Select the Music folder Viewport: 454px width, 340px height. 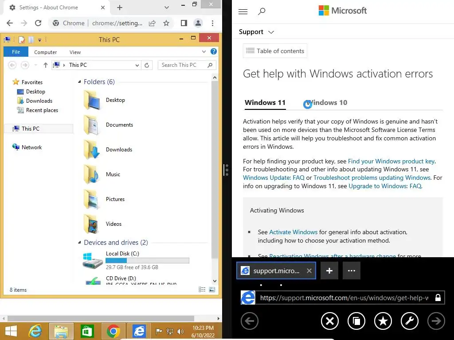113,174
